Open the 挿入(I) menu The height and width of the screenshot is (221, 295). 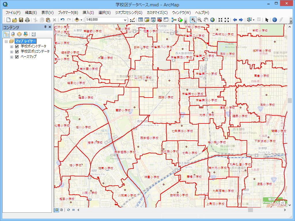(x=88, y=13)
